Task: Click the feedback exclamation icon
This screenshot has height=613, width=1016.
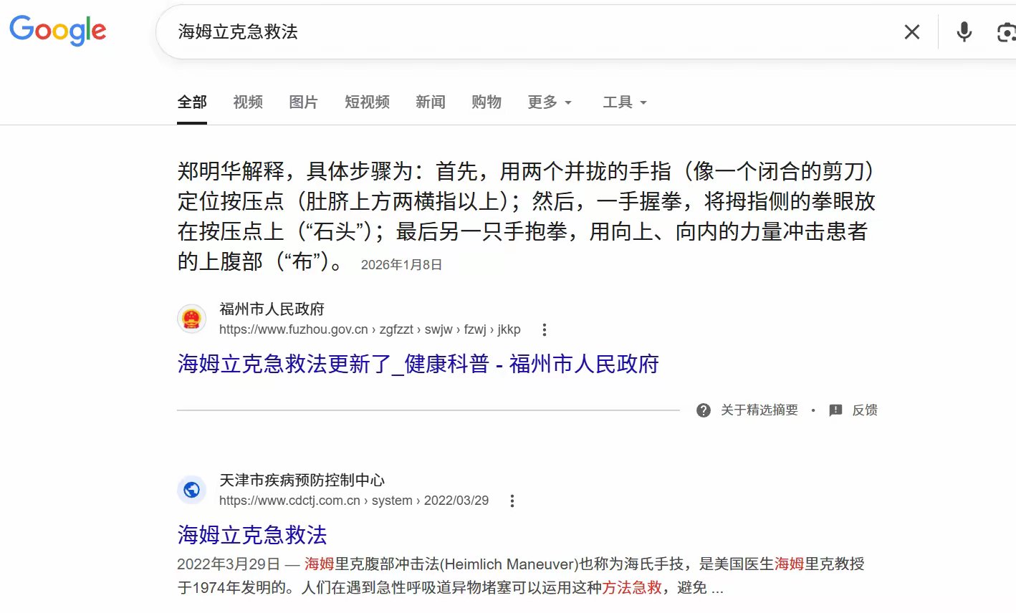Action: coord(835,410)
